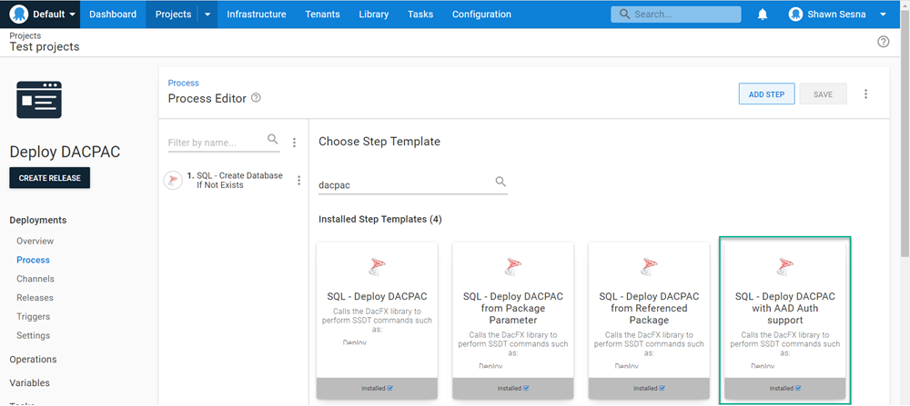Click the ADD STEP button
This screenshot has width=910, height=406.
(766, 94)
